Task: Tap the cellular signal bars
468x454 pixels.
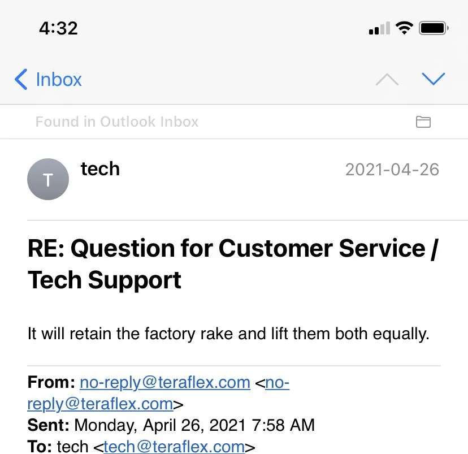Action: click(379, 28)
